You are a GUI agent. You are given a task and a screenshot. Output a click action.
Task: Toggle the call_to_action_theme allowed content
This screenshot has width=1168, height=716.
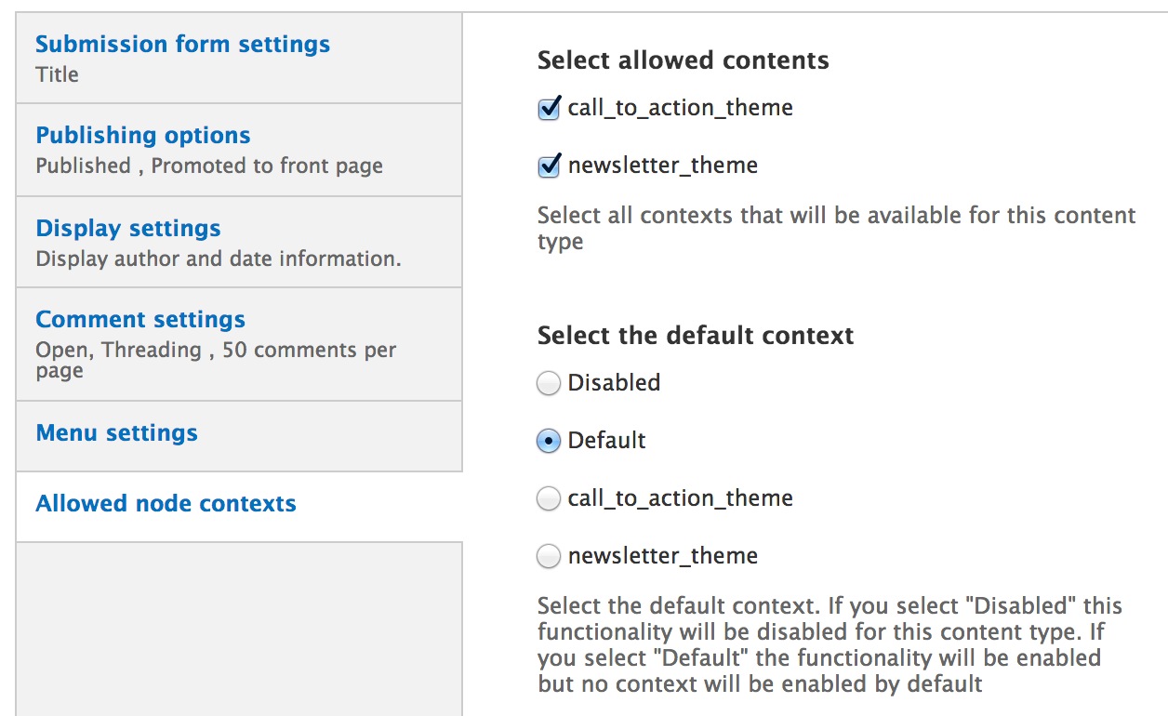pyautogui.click(x=549, y=109)
